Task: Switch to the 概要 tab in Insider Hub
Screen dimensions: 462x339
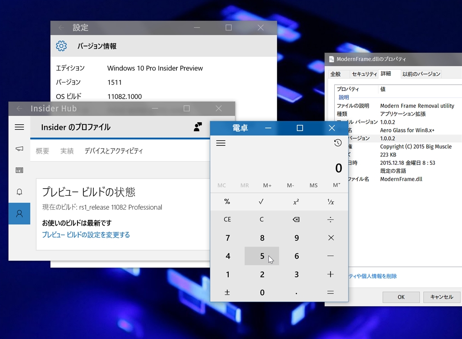Action: 42,151
